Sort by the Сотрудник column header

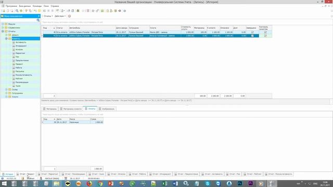[139, 28]
